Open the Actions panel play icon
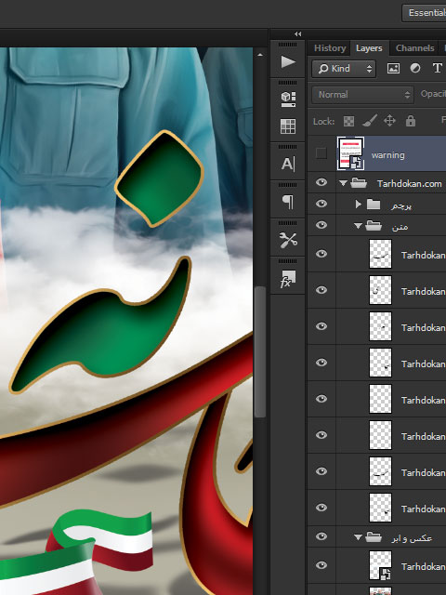The image size is (446, 595). tap(288, 62)
